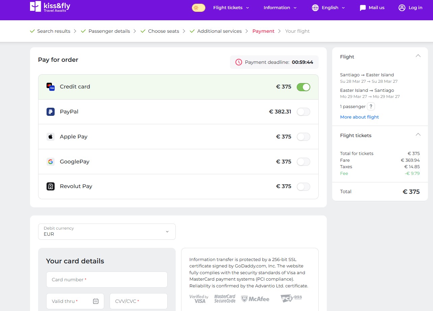This screenshot has width=433, height=311.
Task: Turn off the Credit card toggle
Action: [x=303, y=87]
